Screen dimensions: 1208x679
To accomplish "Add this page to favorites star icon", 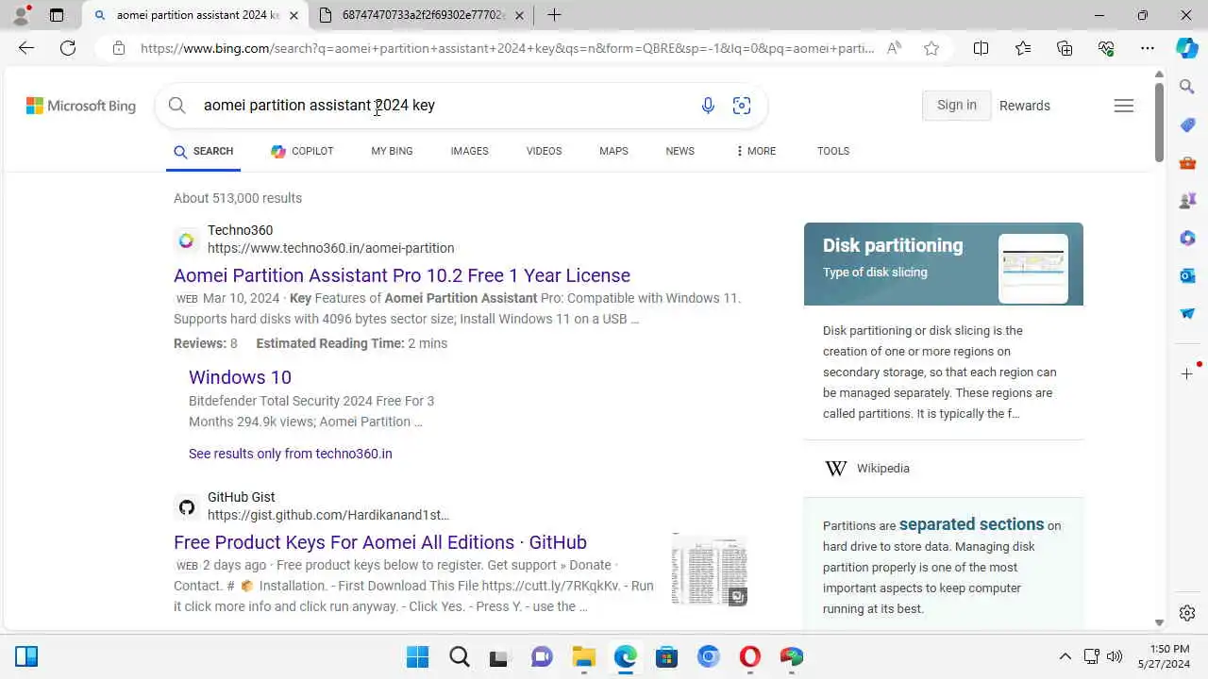I will point(931,48).
